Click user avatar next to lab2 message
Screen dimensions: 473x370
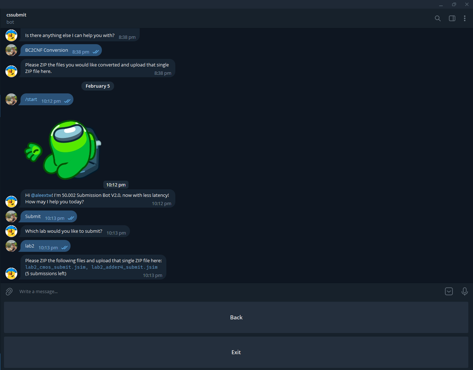pos(12,246)
